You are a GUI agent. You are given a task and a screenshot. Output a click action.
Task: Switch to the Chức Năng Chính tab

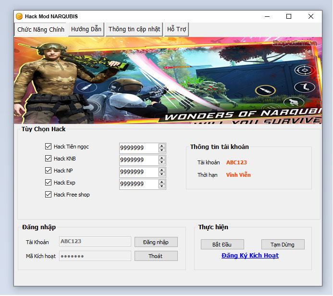(x=41, y=29)
